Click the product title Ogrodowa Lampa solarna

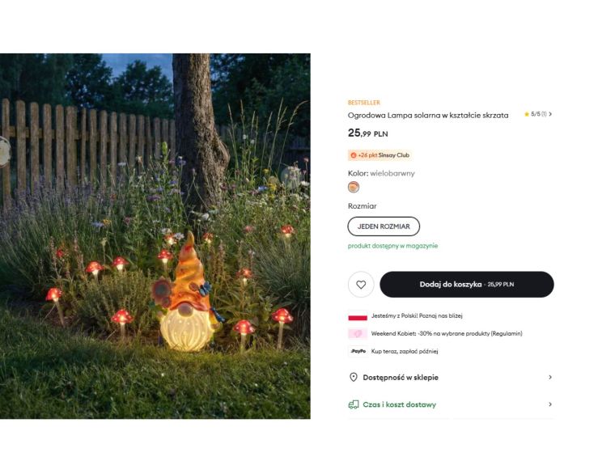click(428, 116)
